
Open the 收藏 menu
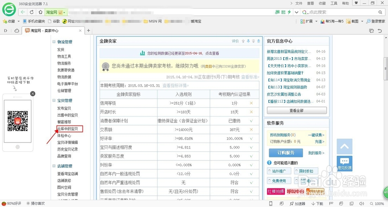click(322, 3)
